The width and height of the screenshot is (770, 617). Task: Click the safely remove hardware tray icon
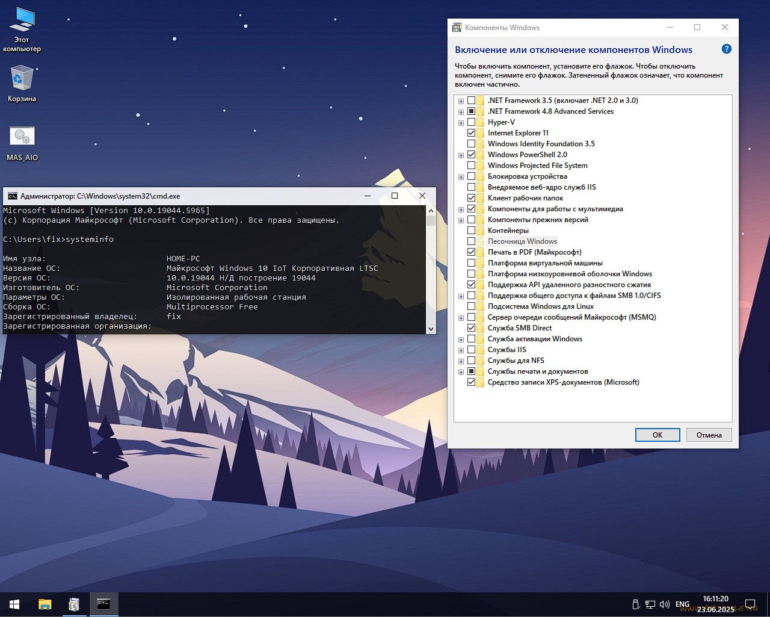636,604
